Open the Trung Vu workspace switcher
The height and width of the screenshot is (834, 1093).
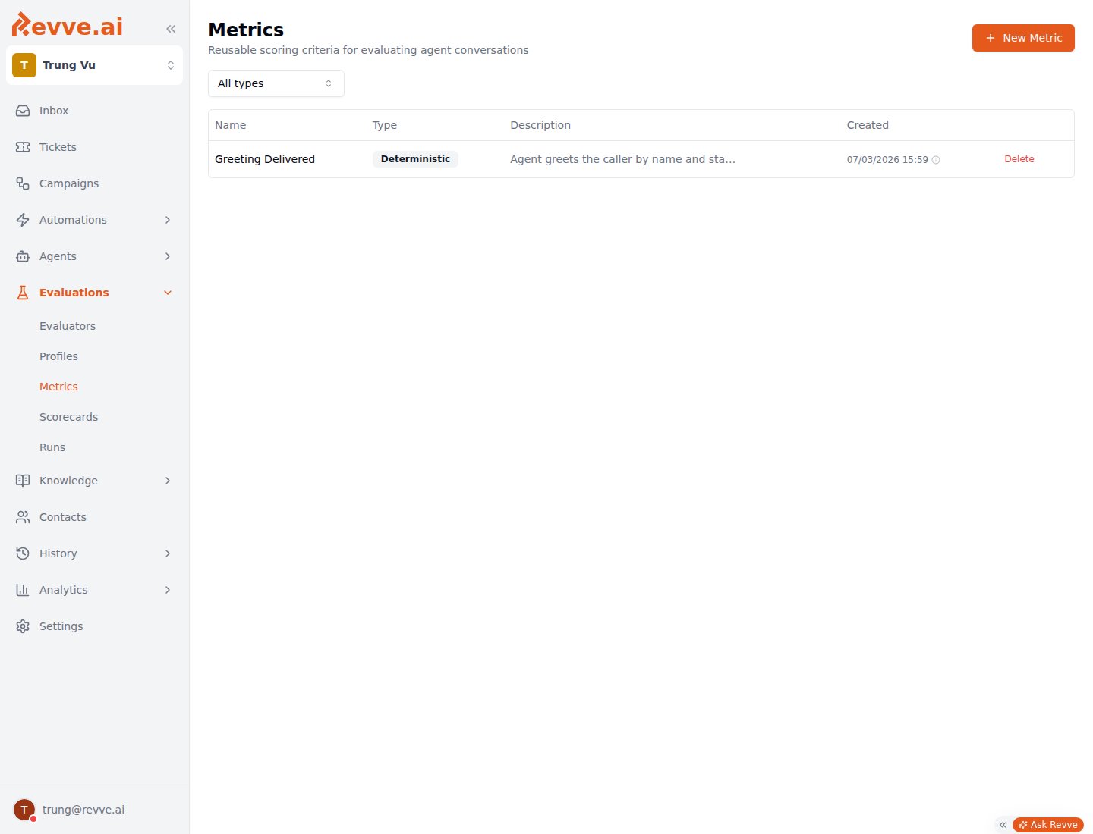coord(94,65)
